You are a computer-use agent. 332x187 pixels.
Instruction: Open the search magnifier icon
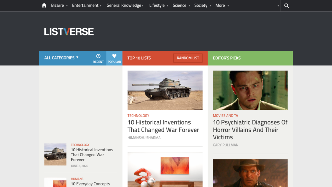pos(287,6)
